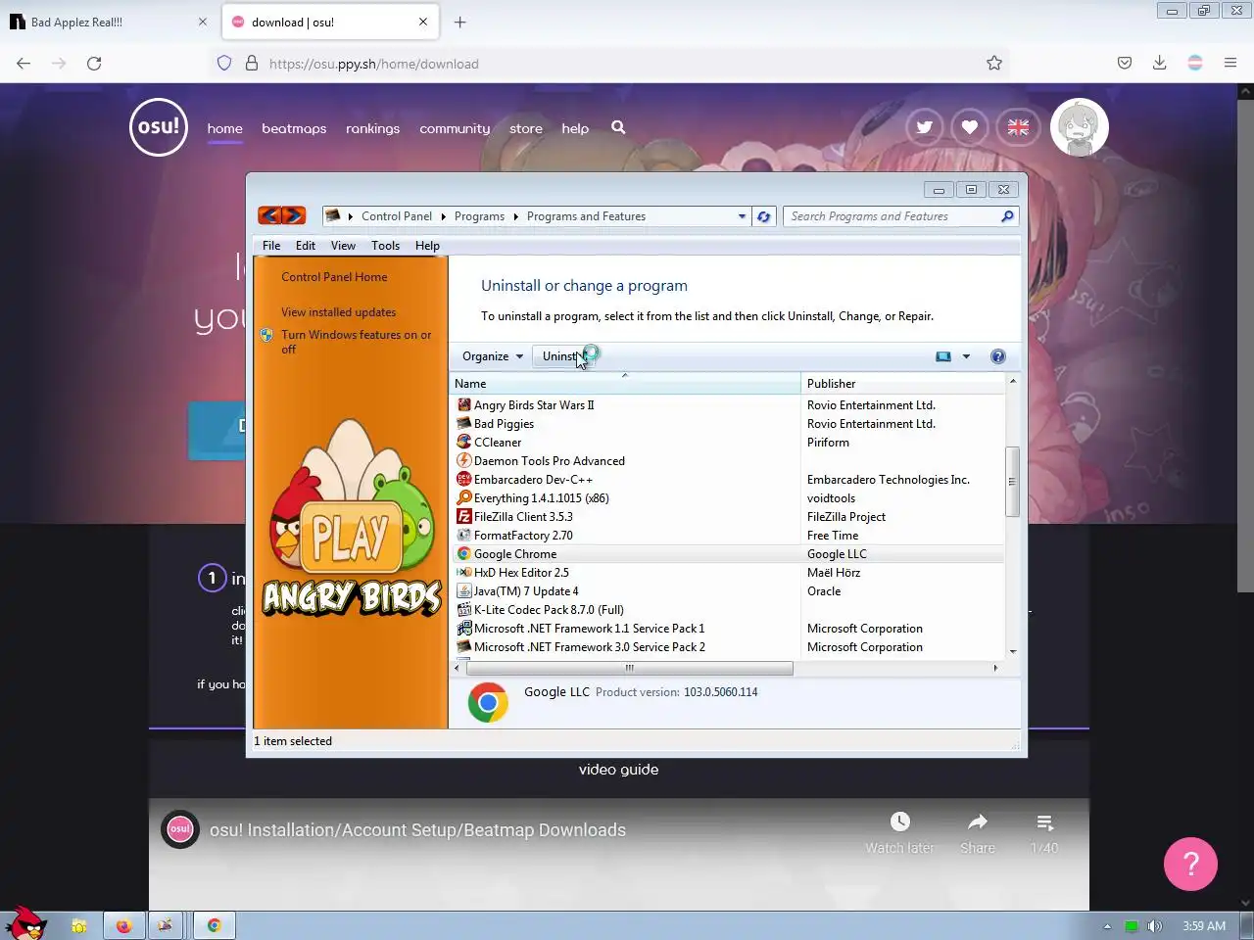Viewport: 1254px width, 940px height.
Task: Open the Firefox downloads arrow icon
Action: point(1159,64)
